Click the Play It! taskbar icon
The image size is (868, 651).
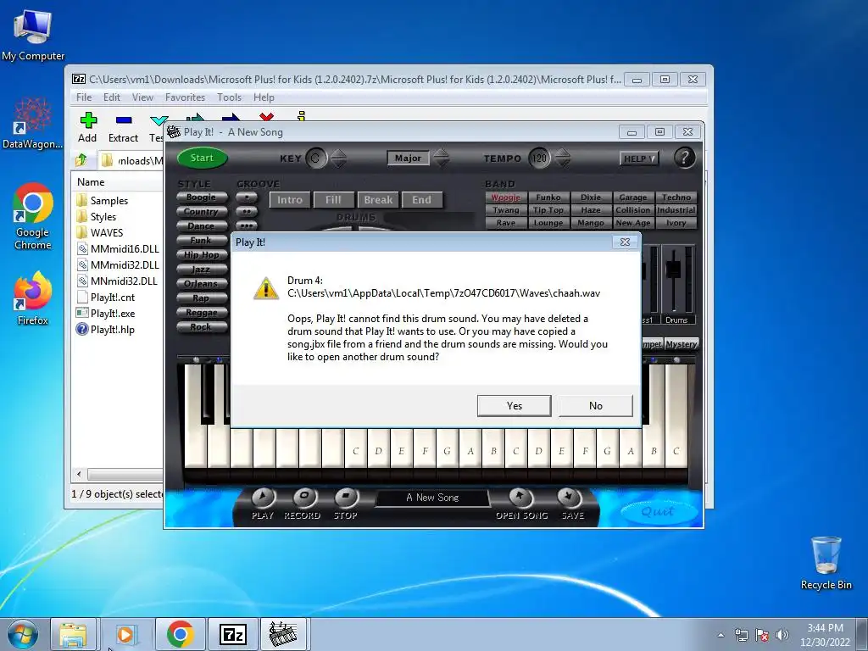click(x=283, y=634)
